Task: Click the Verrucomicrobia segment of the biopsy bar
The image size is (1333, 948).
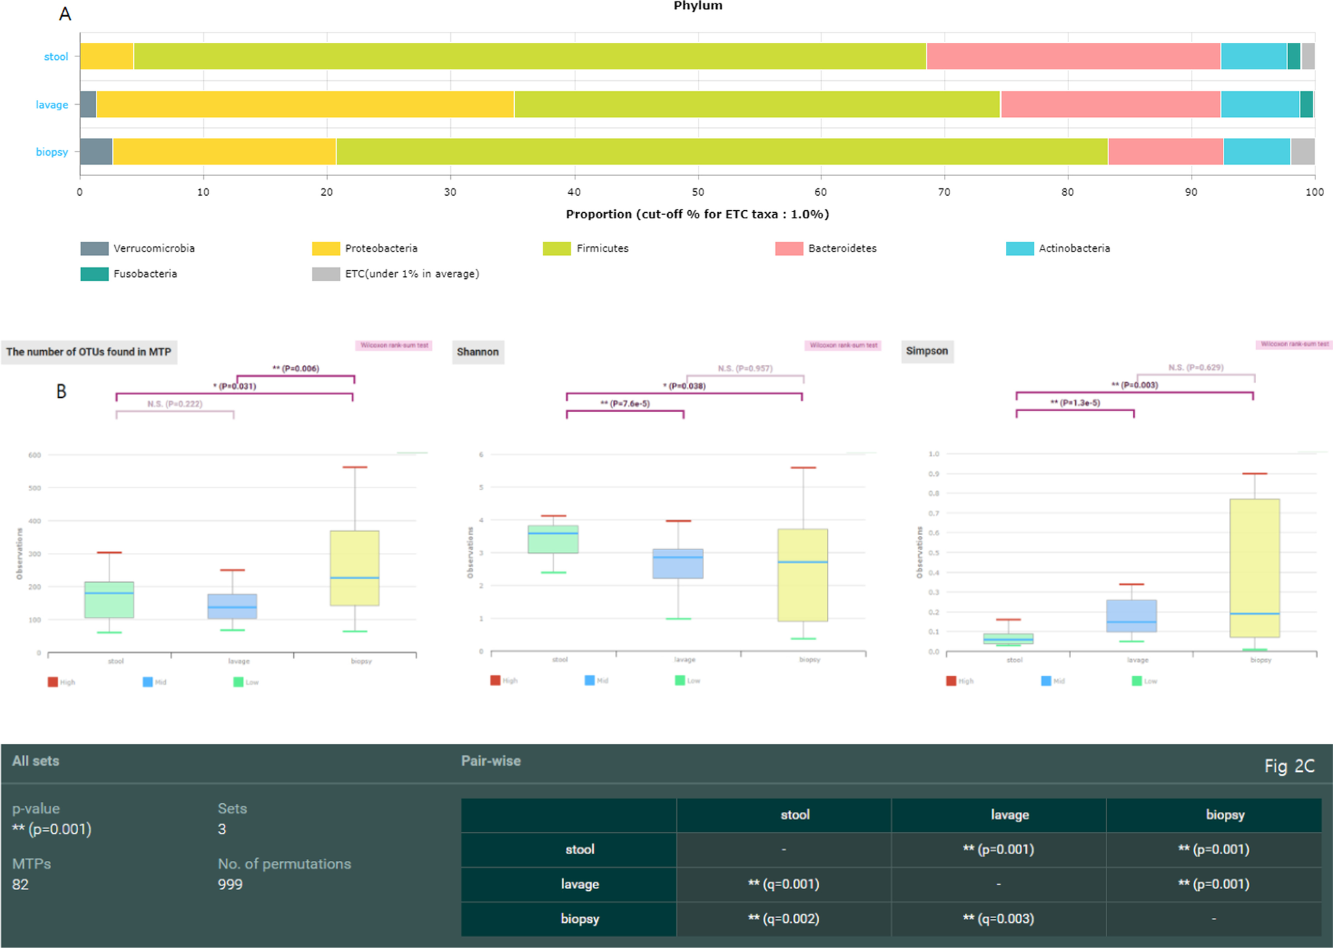Action: 96,152
